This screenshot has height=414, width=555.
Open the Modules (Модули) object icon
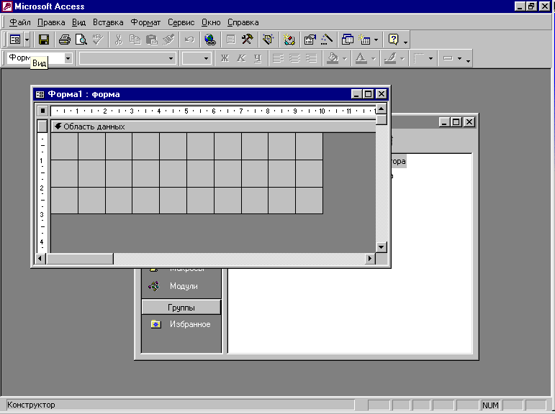coord(154,286)
